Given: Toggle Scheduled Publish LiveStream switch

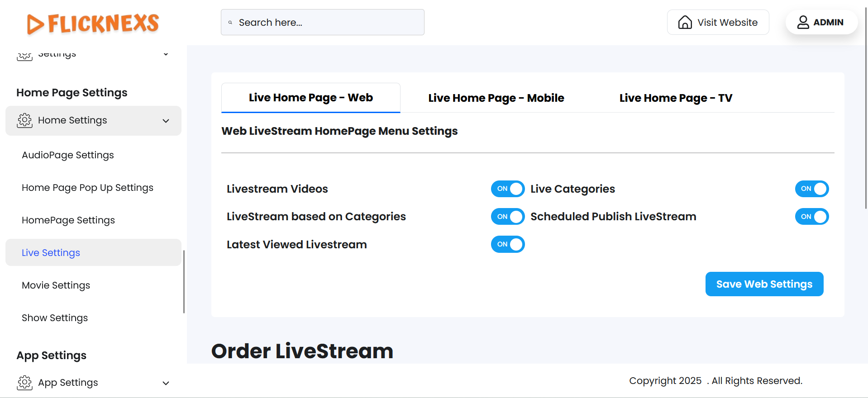Looking at the screenshot, I should coord(811,217).
